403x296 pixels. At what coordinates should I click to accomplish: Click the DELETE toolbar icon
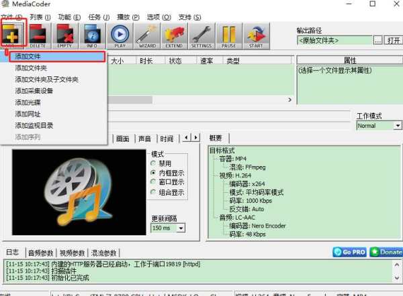click(x=38, y=35)
